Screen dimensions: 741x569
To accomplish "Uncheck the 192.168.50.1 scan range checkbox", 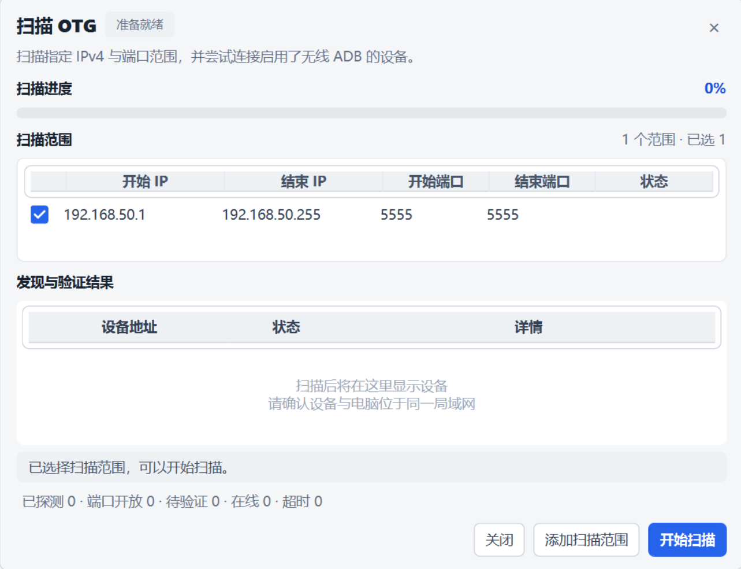I will pos(40,215).
